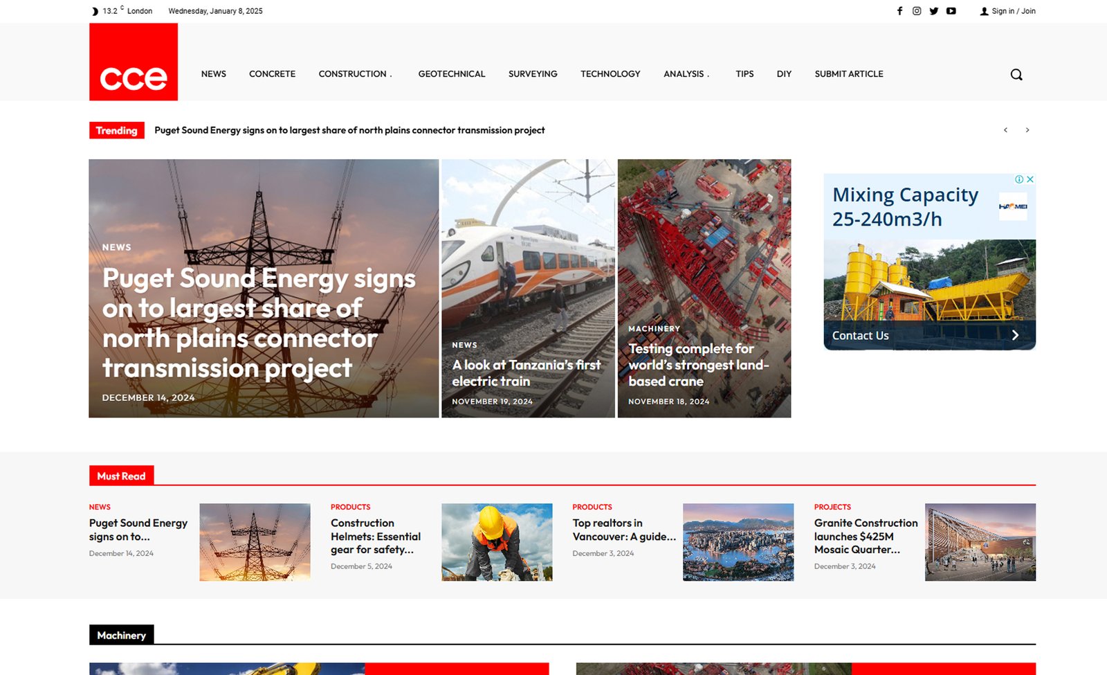Viewport: 1107px width, 675px height.
Task: Open Tanzania's first electric train article
Action: click(527, 373)
